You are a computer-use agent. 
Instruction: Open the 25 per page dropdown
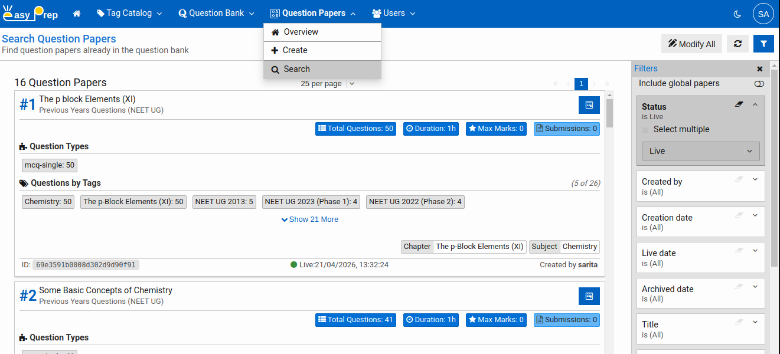pyautogui.click(x=327, y=84)
